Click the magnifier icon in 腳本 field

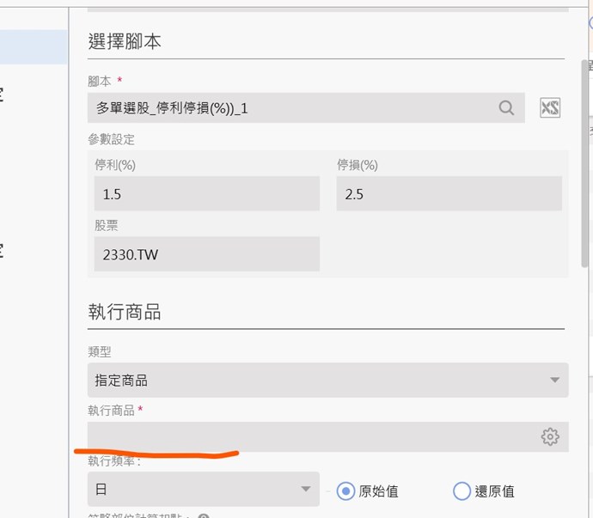507,107
